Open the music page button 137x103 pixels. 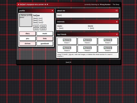(x=45, y=34)
